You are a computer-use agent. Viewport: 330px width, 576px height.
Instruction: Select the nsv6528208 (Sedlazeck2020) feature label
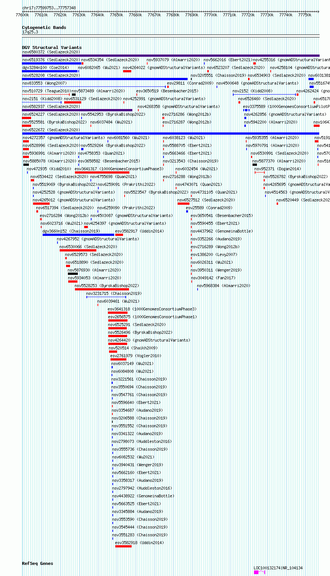point(51,75)
